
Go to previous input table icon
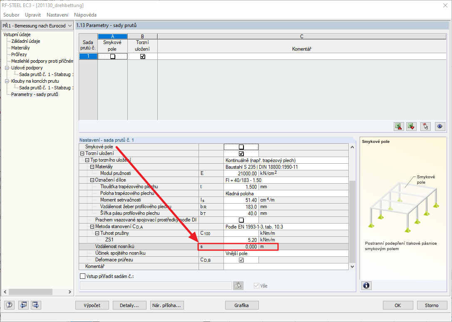click(x=23, y=305)
